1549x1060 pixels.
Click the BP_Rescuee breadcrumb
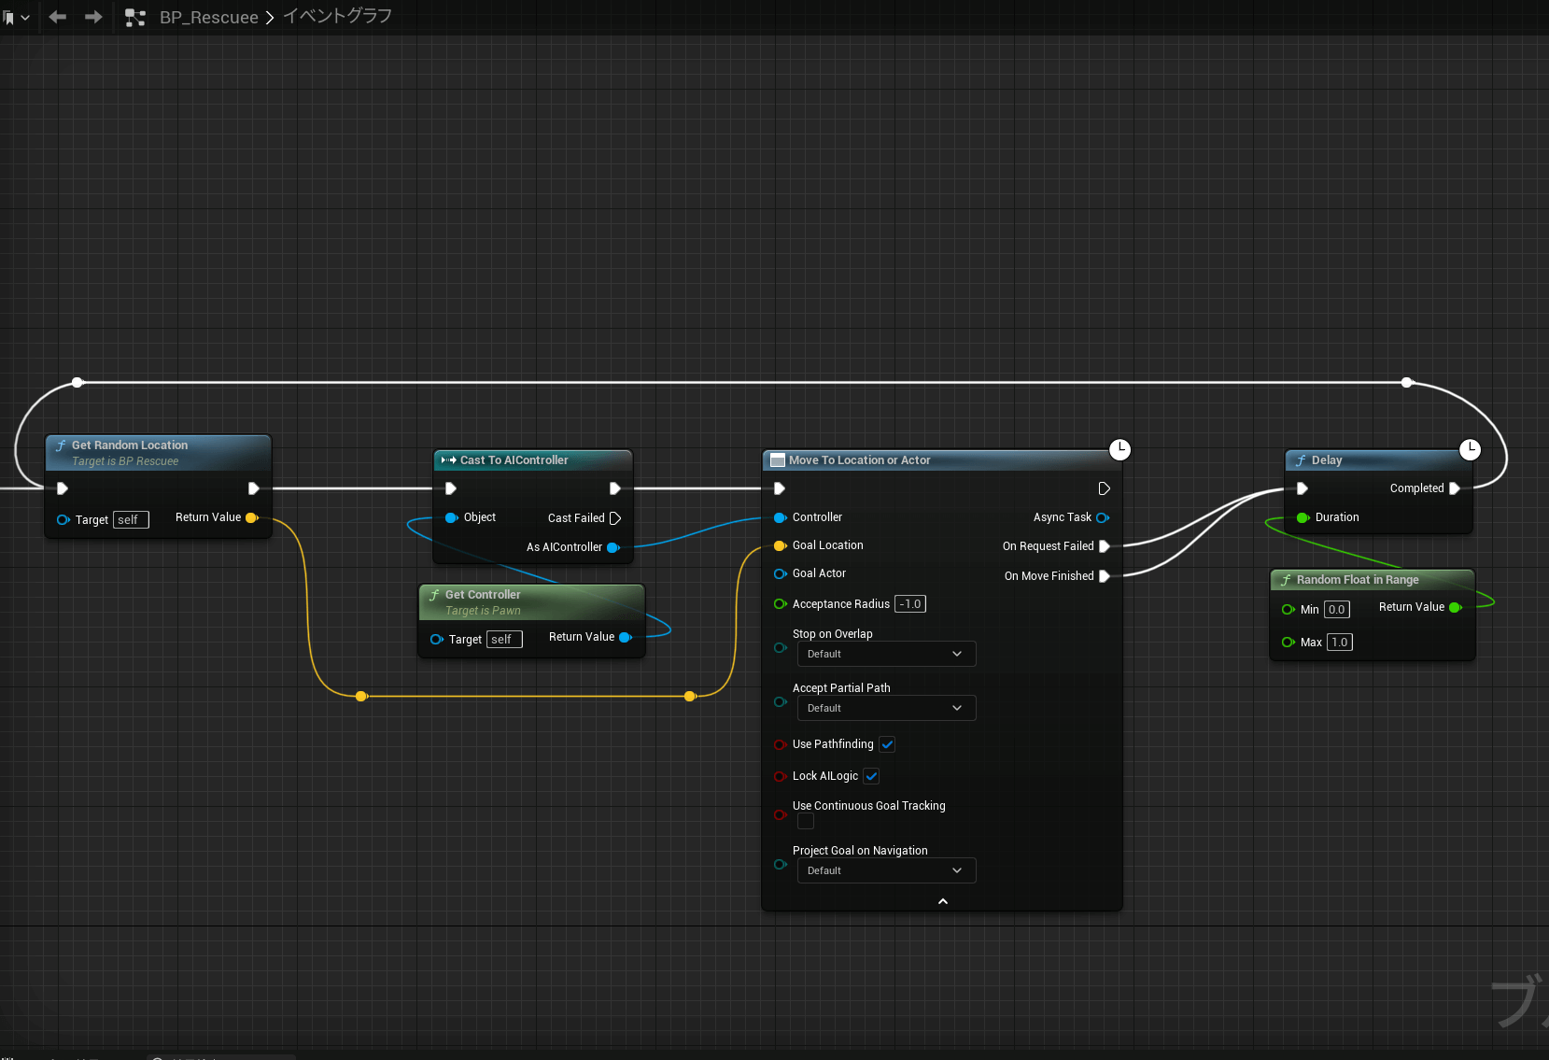(208, 18)
